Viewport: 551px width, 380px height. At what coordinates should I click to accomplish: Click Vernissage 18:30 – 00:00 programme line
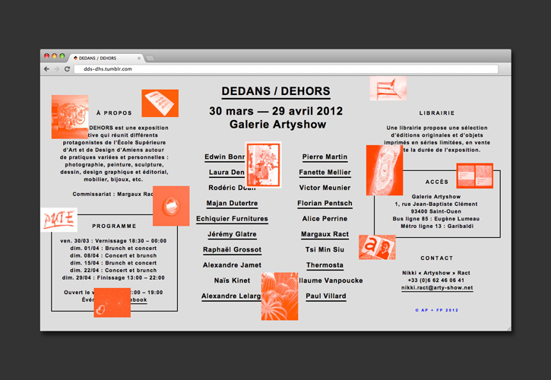coord(113,241)
